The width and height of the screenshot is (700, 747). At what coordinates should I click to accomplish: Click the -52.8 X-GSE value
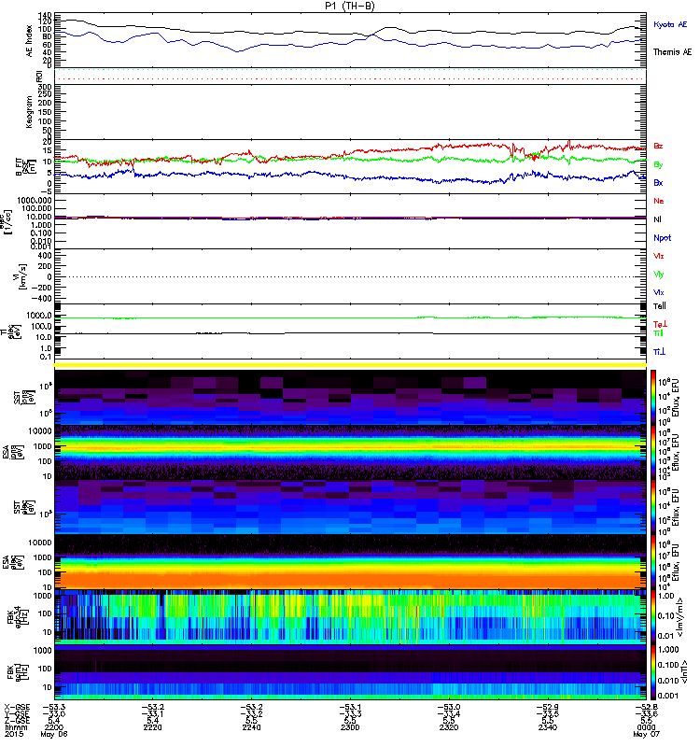[x=646, y=707]
